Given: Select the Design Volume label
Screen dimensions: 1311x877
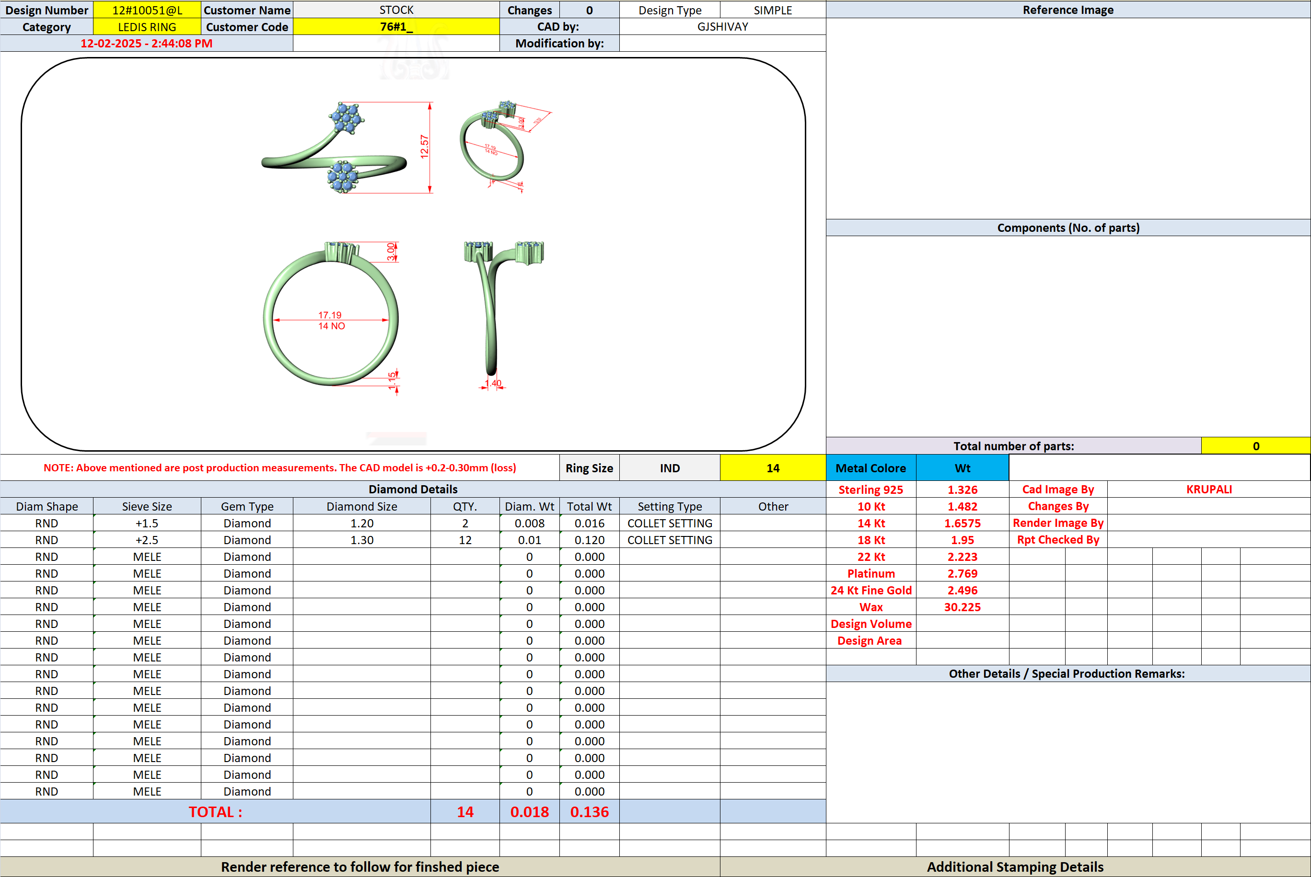Looking at the screenshot, I should click(x=871, y=624).
